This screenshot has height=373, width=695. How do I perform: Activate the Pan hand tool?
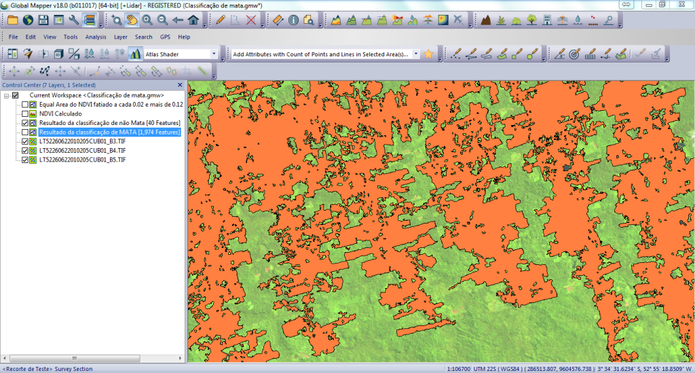(x=132, y=20)
